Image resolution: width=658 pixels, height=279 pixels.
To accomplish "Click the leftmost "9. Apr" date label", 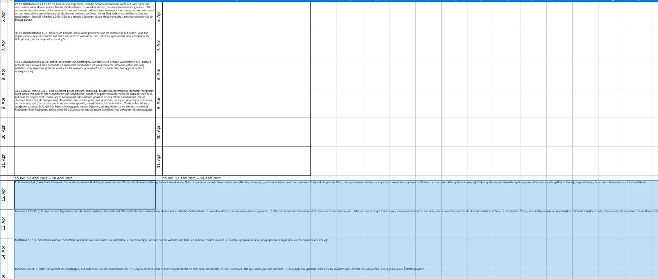I will pyautogui.click(x=4, y=103).
